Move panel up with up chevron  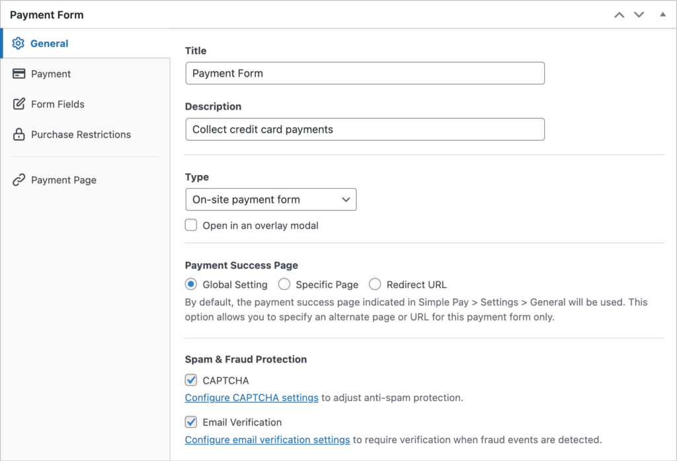619,15
